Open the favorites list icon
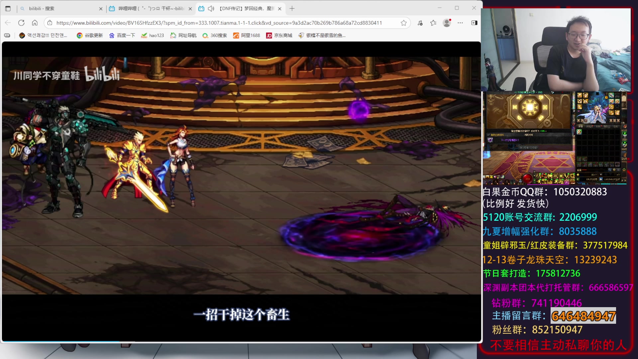The image size is (638, 359). (x=433, y=23)
